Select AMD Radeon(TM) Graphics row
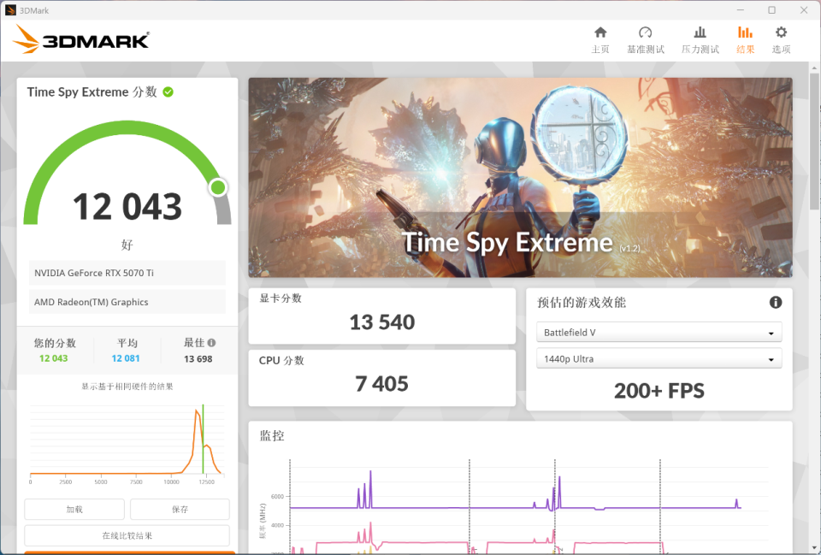The image size is (821, 555). point(127,302)
